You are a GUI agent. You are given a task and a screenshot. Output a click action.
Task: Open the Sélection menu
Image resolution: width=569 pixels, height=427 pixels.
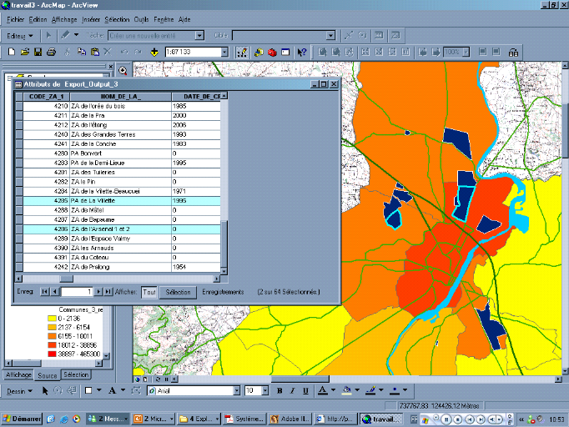(x=118, y=18)
